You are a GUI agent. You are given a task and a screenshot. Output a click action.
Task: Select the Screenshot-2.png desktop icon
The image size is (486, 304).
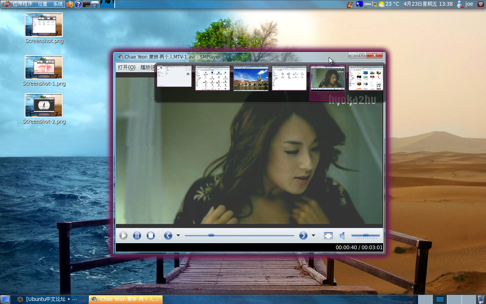point(44,109)
